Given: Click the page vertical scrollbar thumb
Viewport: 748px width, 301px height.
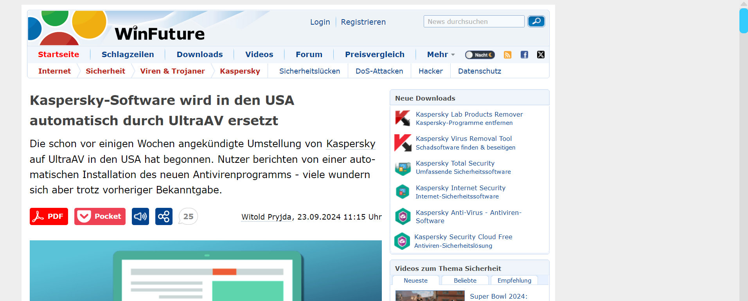Looking at the screenshot, I should pos(744,21).
